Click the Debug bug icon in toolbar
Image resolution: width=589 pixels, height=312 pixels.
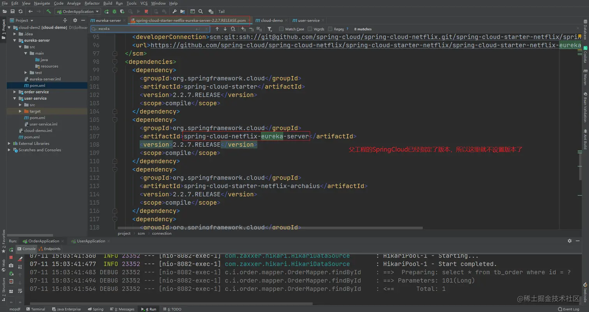[115, 12]
